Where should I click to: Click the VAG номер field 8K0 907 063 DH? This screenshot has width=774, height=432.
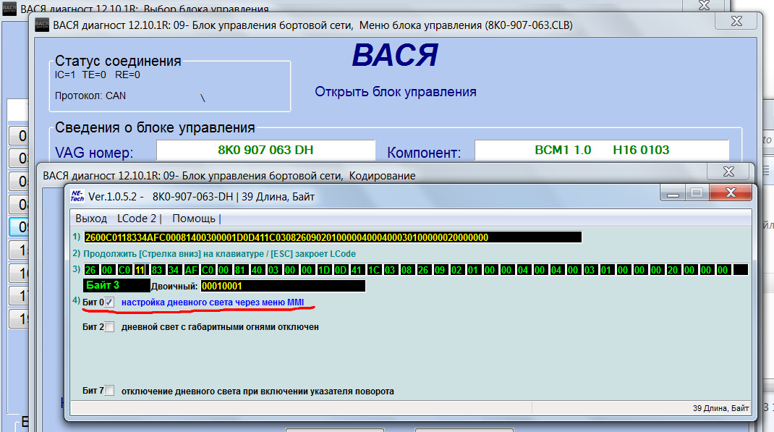click(x=265, y=150)
